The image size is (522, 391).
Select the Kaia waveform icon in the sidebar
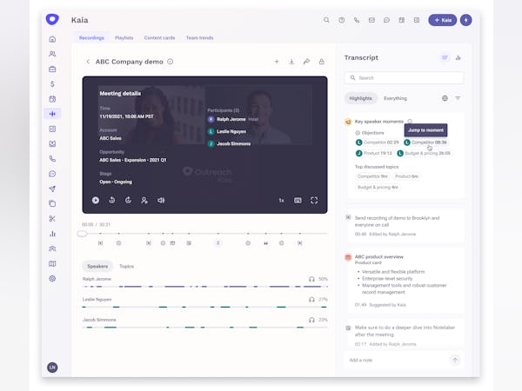pos(52,114)
